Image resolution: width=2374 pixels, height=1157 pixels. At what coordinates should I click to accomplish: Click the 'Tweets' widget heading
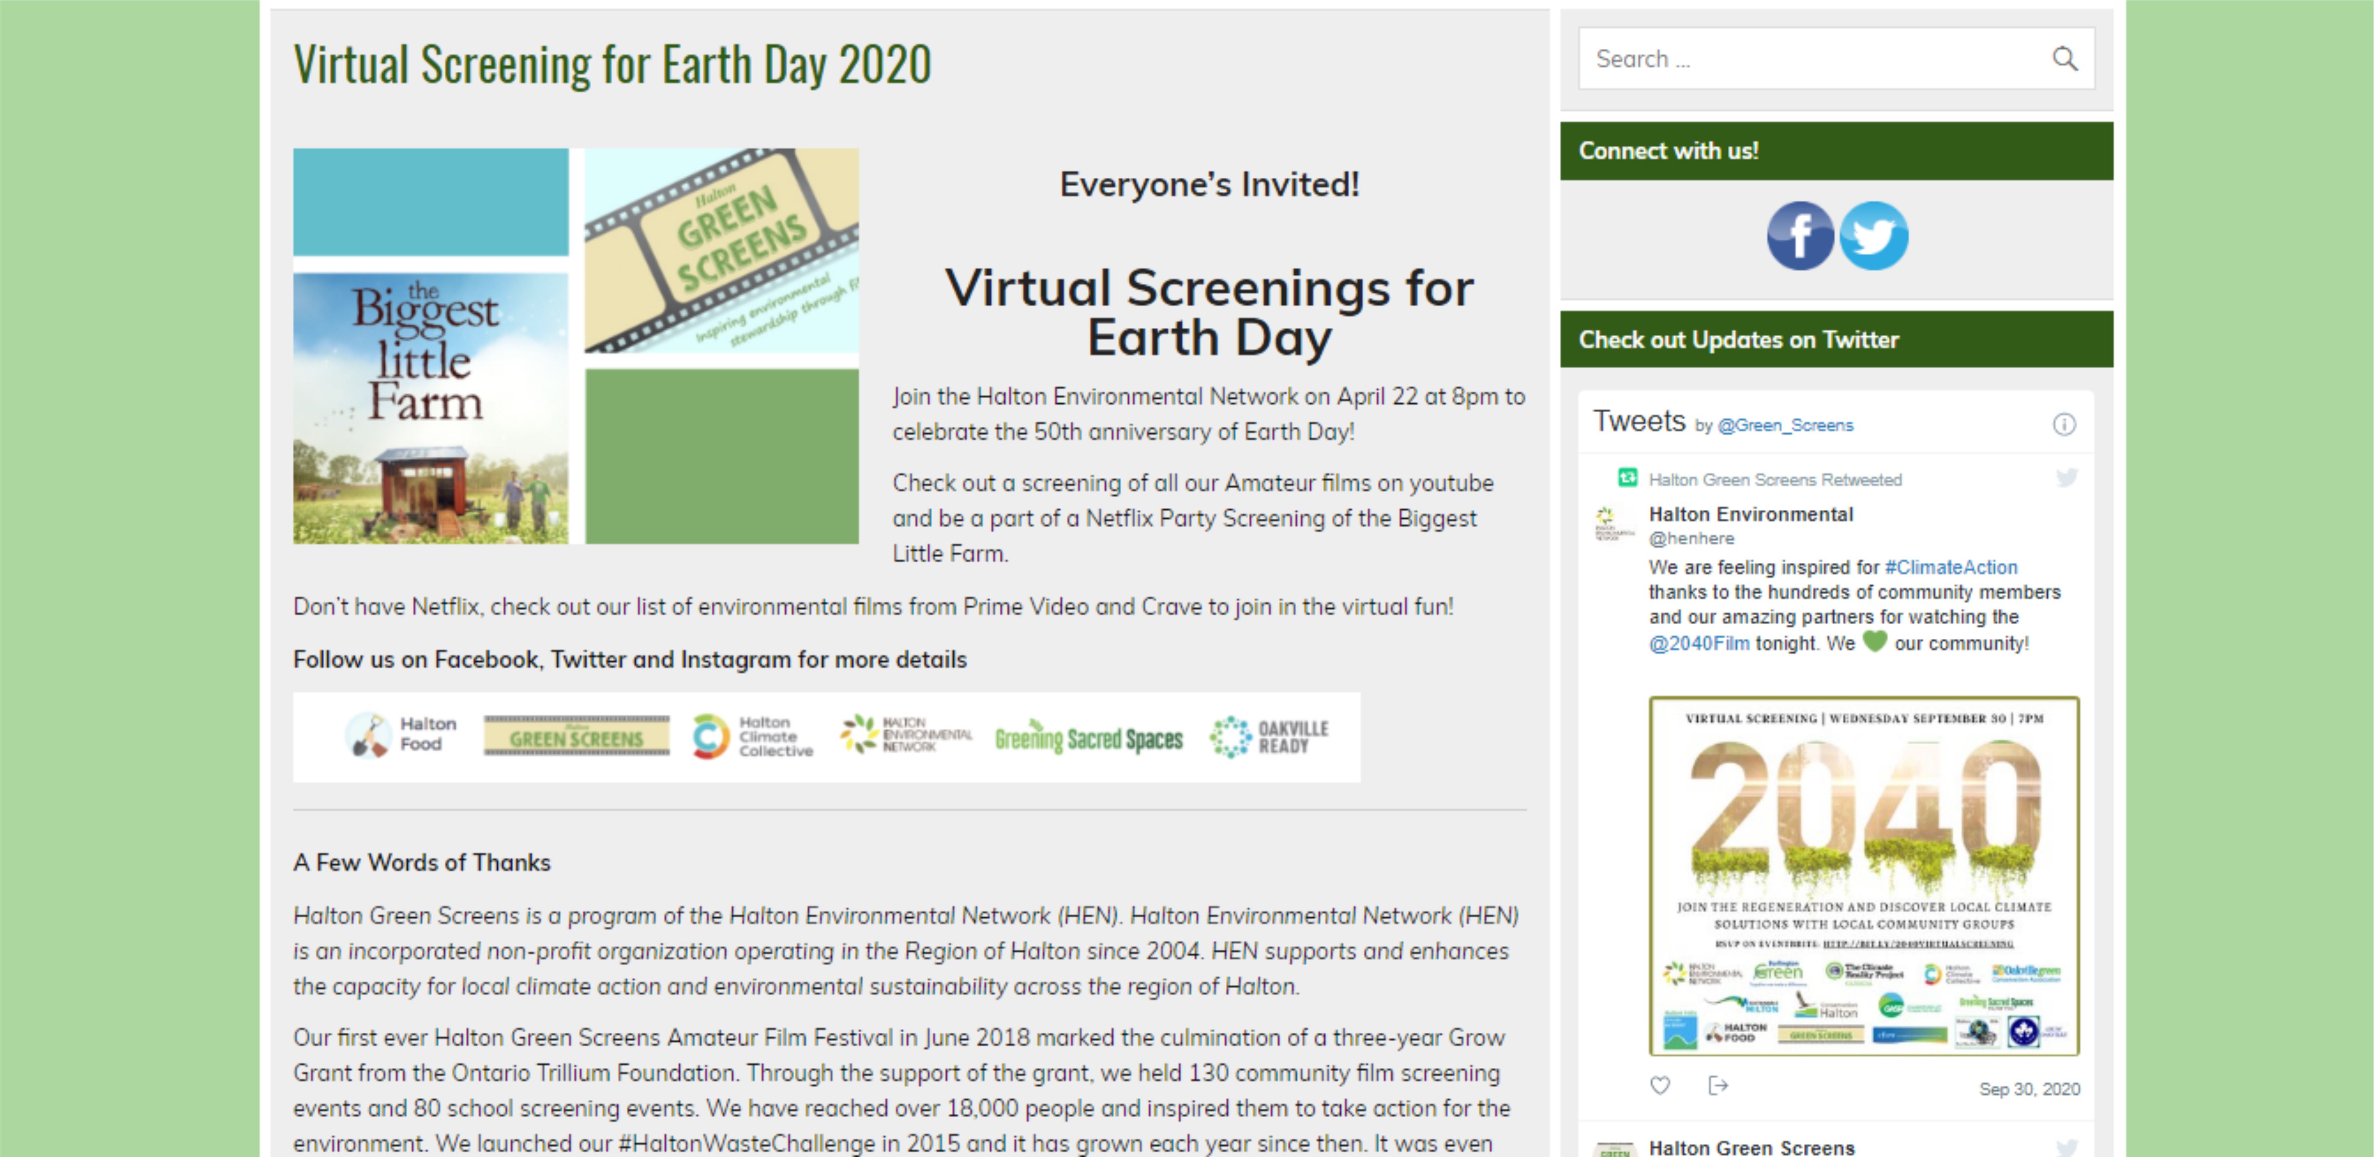pos(1639,421)
